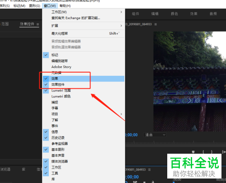Click the Mark In brace icon

click(x=203, y=152)
